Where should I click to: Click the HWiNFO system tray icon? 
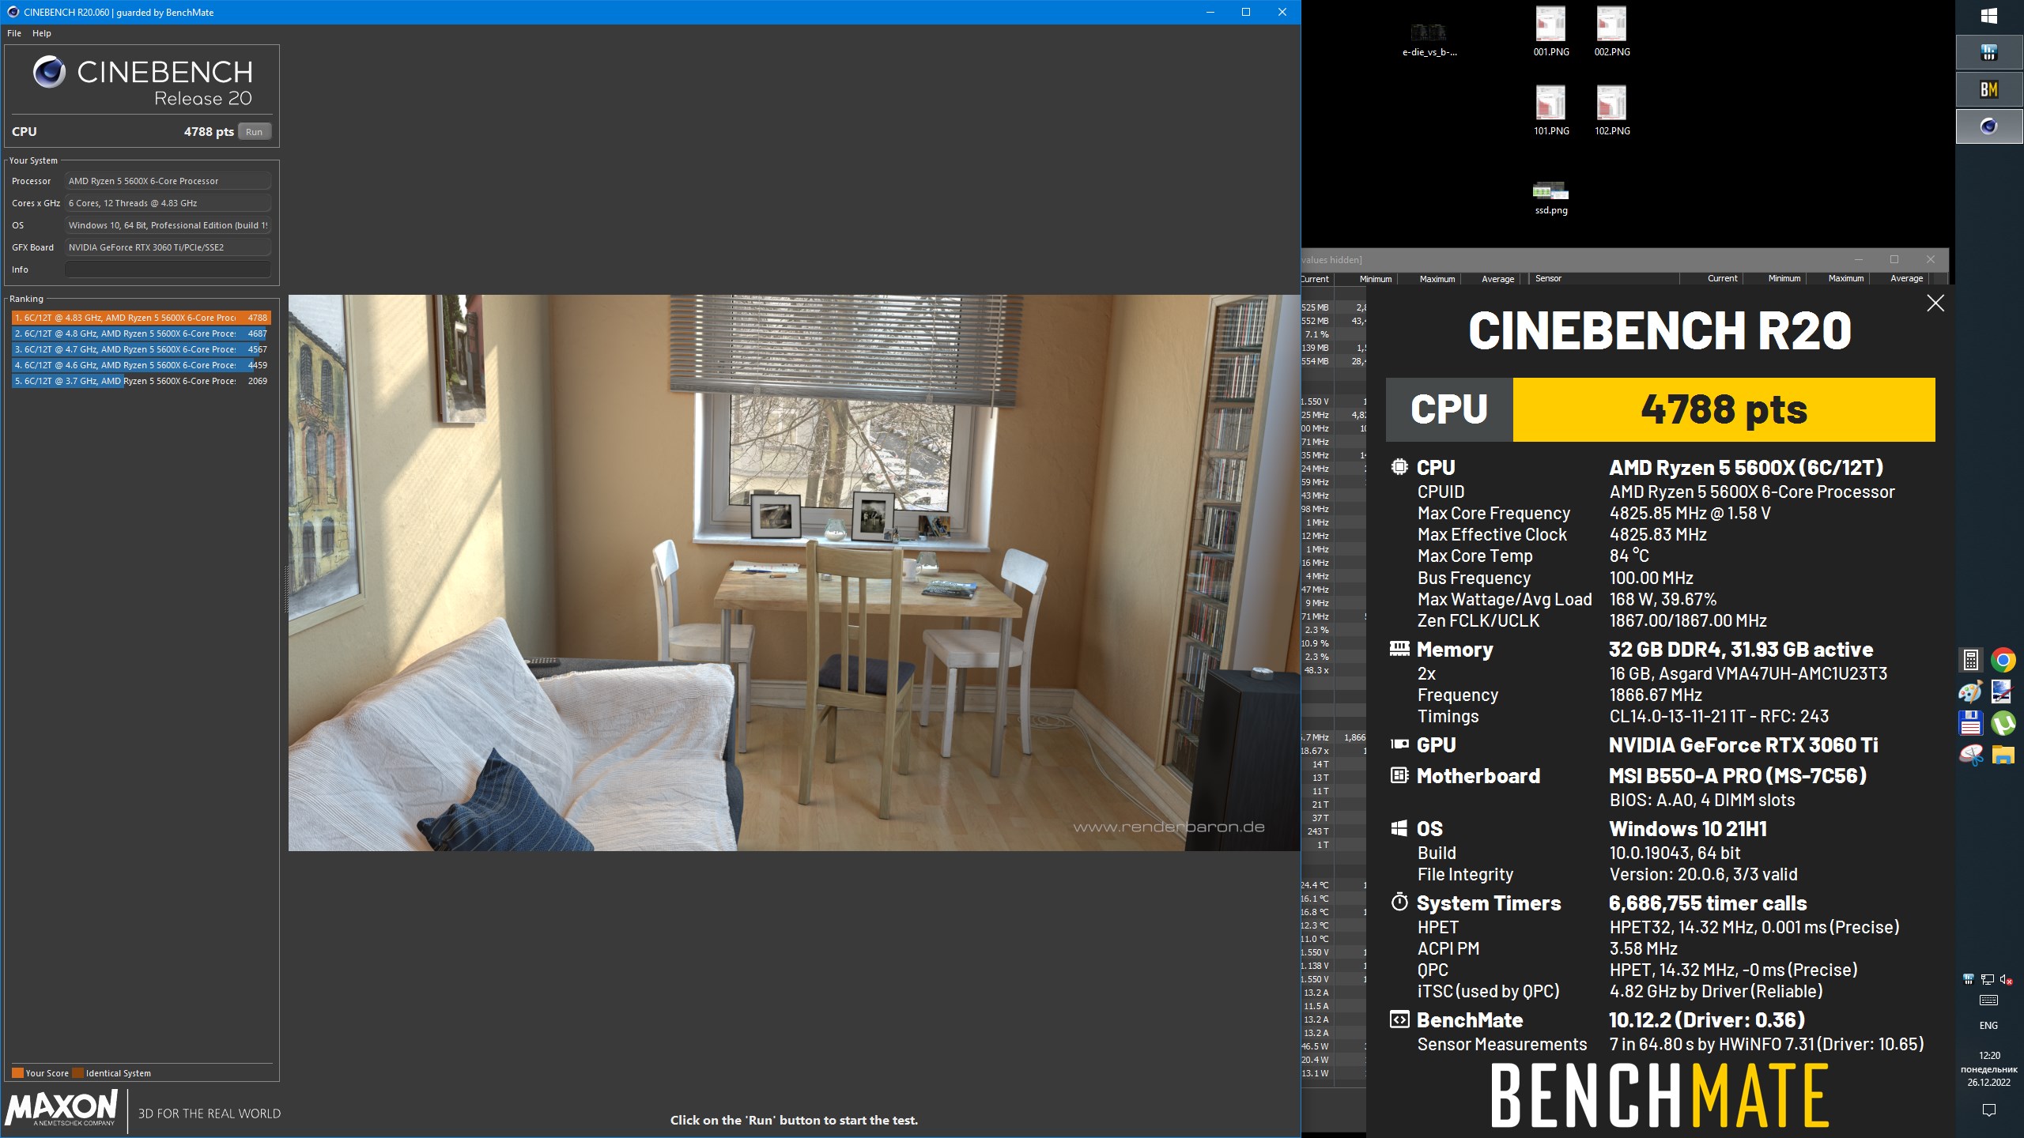pos(1969,979)
